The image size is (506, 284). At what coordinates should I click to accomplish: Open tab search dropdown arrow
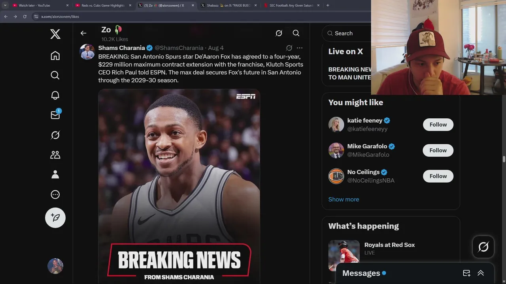click(x=5, y=6)
